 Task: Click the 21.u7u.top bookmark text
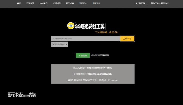[113, 80]
